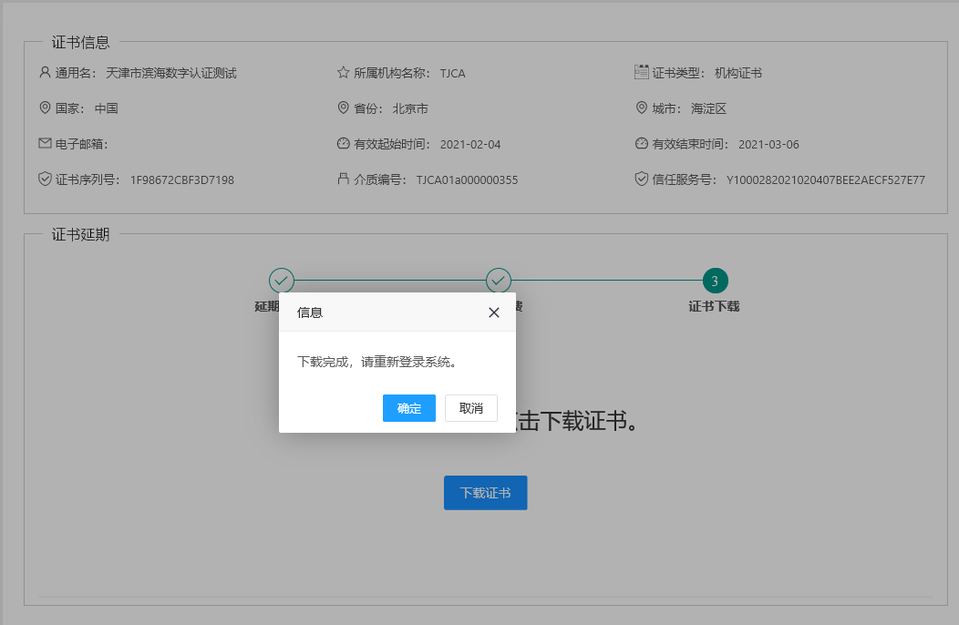This screenshot has width=959, height=625.
Task: Click the location pin beside 国家
Action: [x=45, y=108]
